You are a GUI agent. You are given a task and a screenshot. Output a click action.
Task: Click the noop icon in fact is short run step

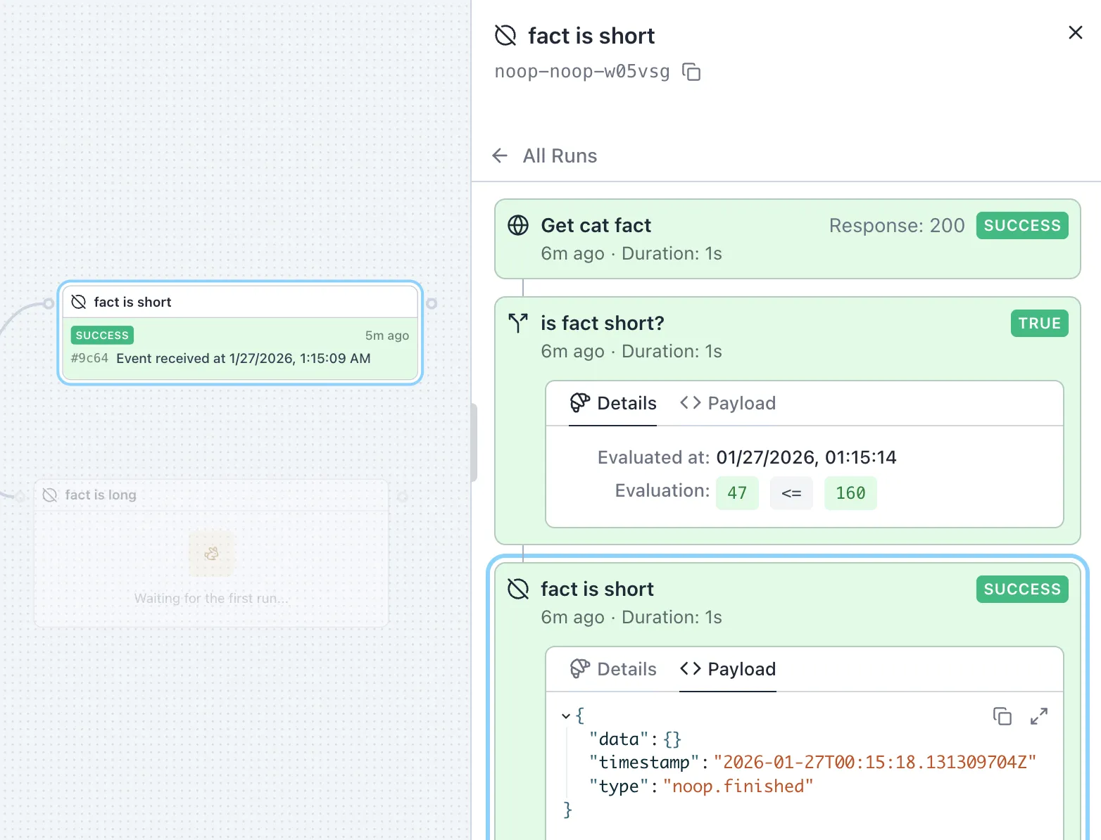point(518,589)
